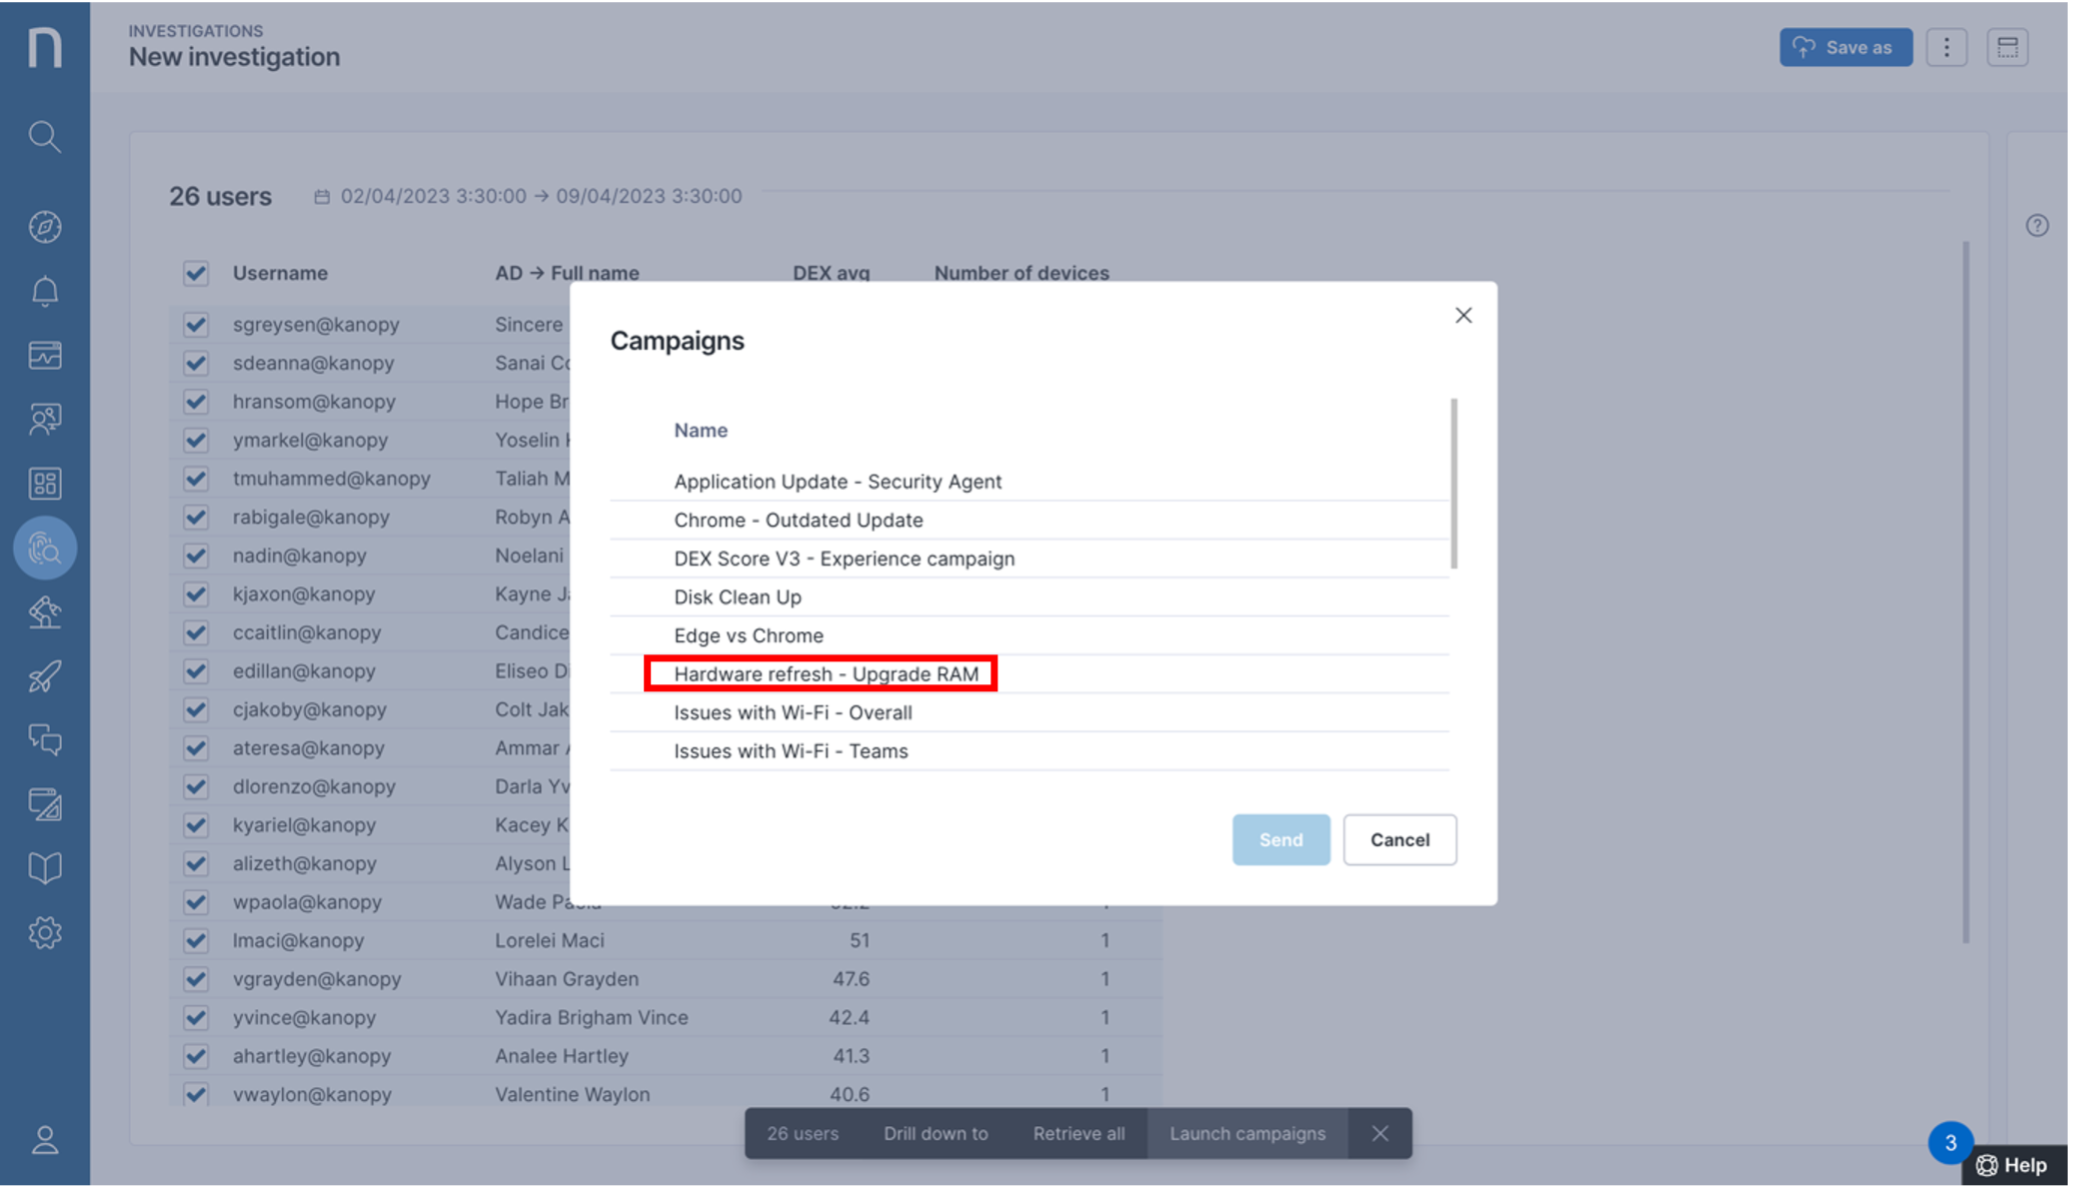Click the help question mark icon
Screen dimensions: 2075x1190
pyautogui.click(x=2036, y=226)
